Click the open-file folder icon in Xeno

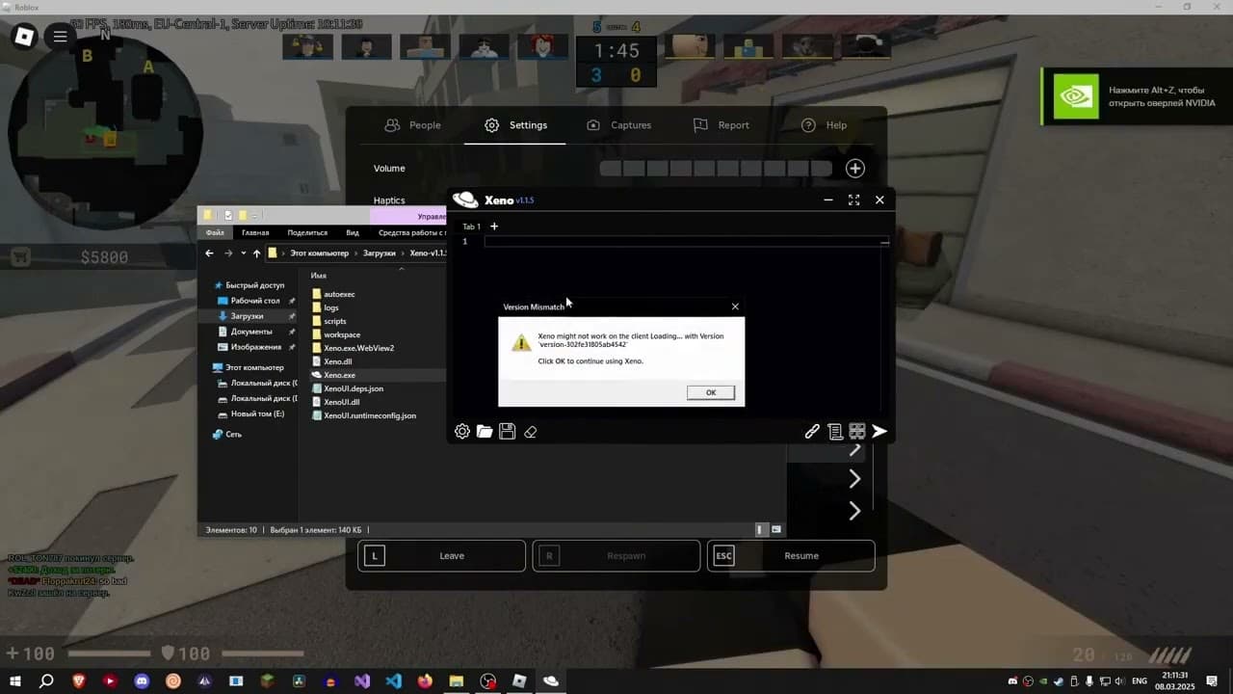485,432
